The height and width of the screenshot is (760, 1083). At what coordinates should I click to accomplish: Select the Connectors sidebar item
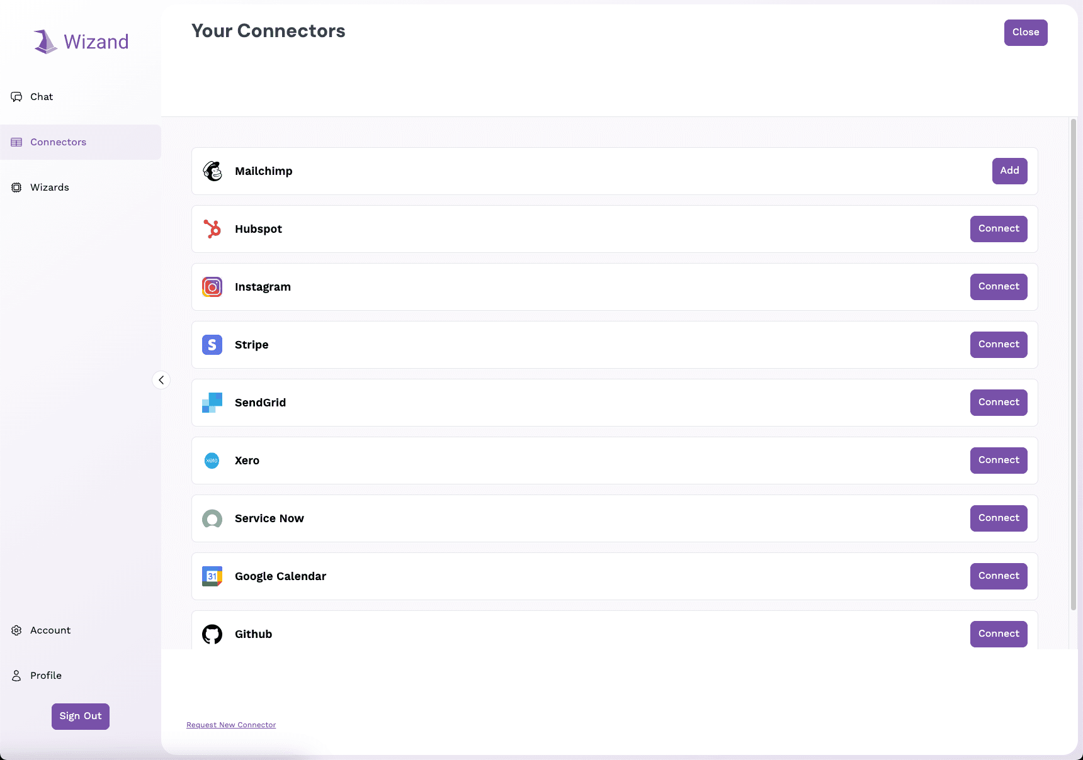81,142
